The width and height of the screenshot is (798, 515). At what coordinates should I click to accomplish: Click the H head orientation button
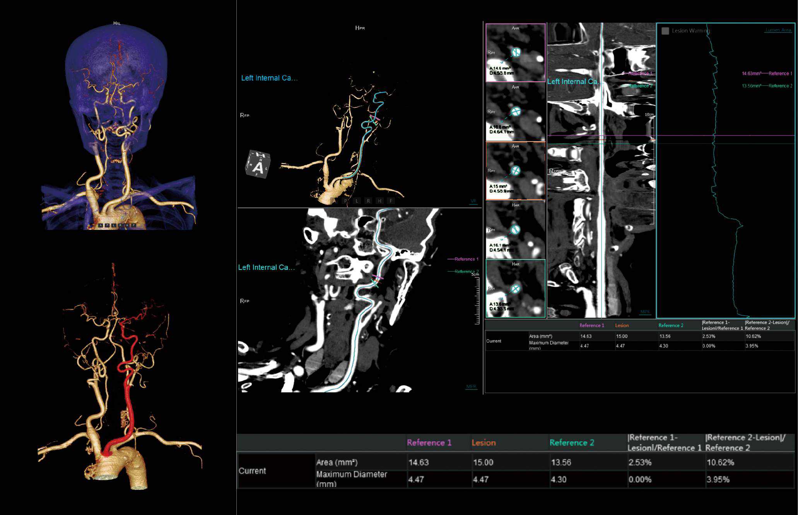pos(379,201)
